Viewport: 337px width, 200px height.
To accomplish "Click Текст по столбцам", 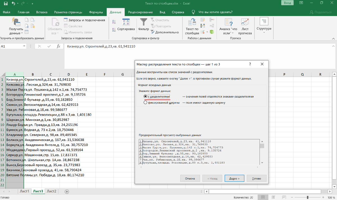I will 192,27.
